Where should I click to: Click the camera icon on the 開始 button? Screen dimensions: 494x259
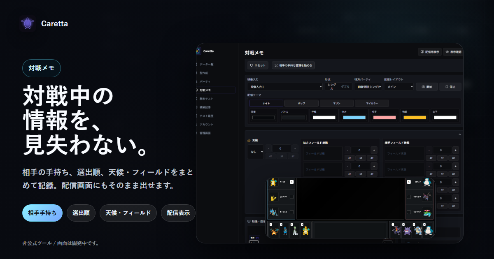pos(423,87)
